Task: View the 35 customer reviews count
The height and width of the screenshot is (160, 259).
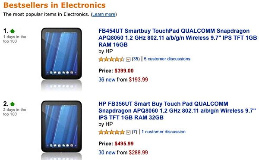Action: pyautogui.click(x=136, y=59)
